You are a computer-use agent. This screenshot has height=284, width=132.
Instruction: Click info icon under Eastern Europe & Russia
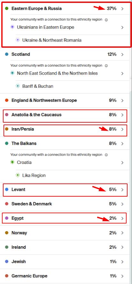pyautogui.click(x=106, y=20)
